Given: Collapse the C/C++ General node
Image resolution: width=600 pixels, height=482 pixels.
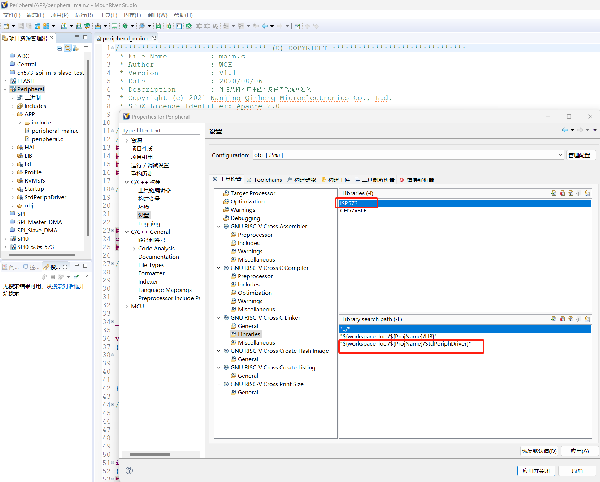Looking at the screenshot, I should (127, 232).
